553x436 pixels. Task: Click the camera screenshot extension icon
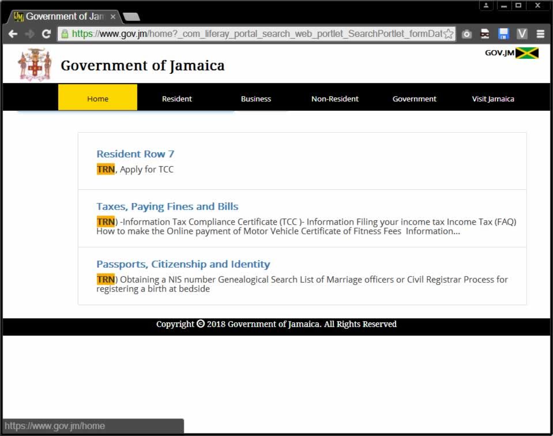pyautogui.click(x=467, y=34)
